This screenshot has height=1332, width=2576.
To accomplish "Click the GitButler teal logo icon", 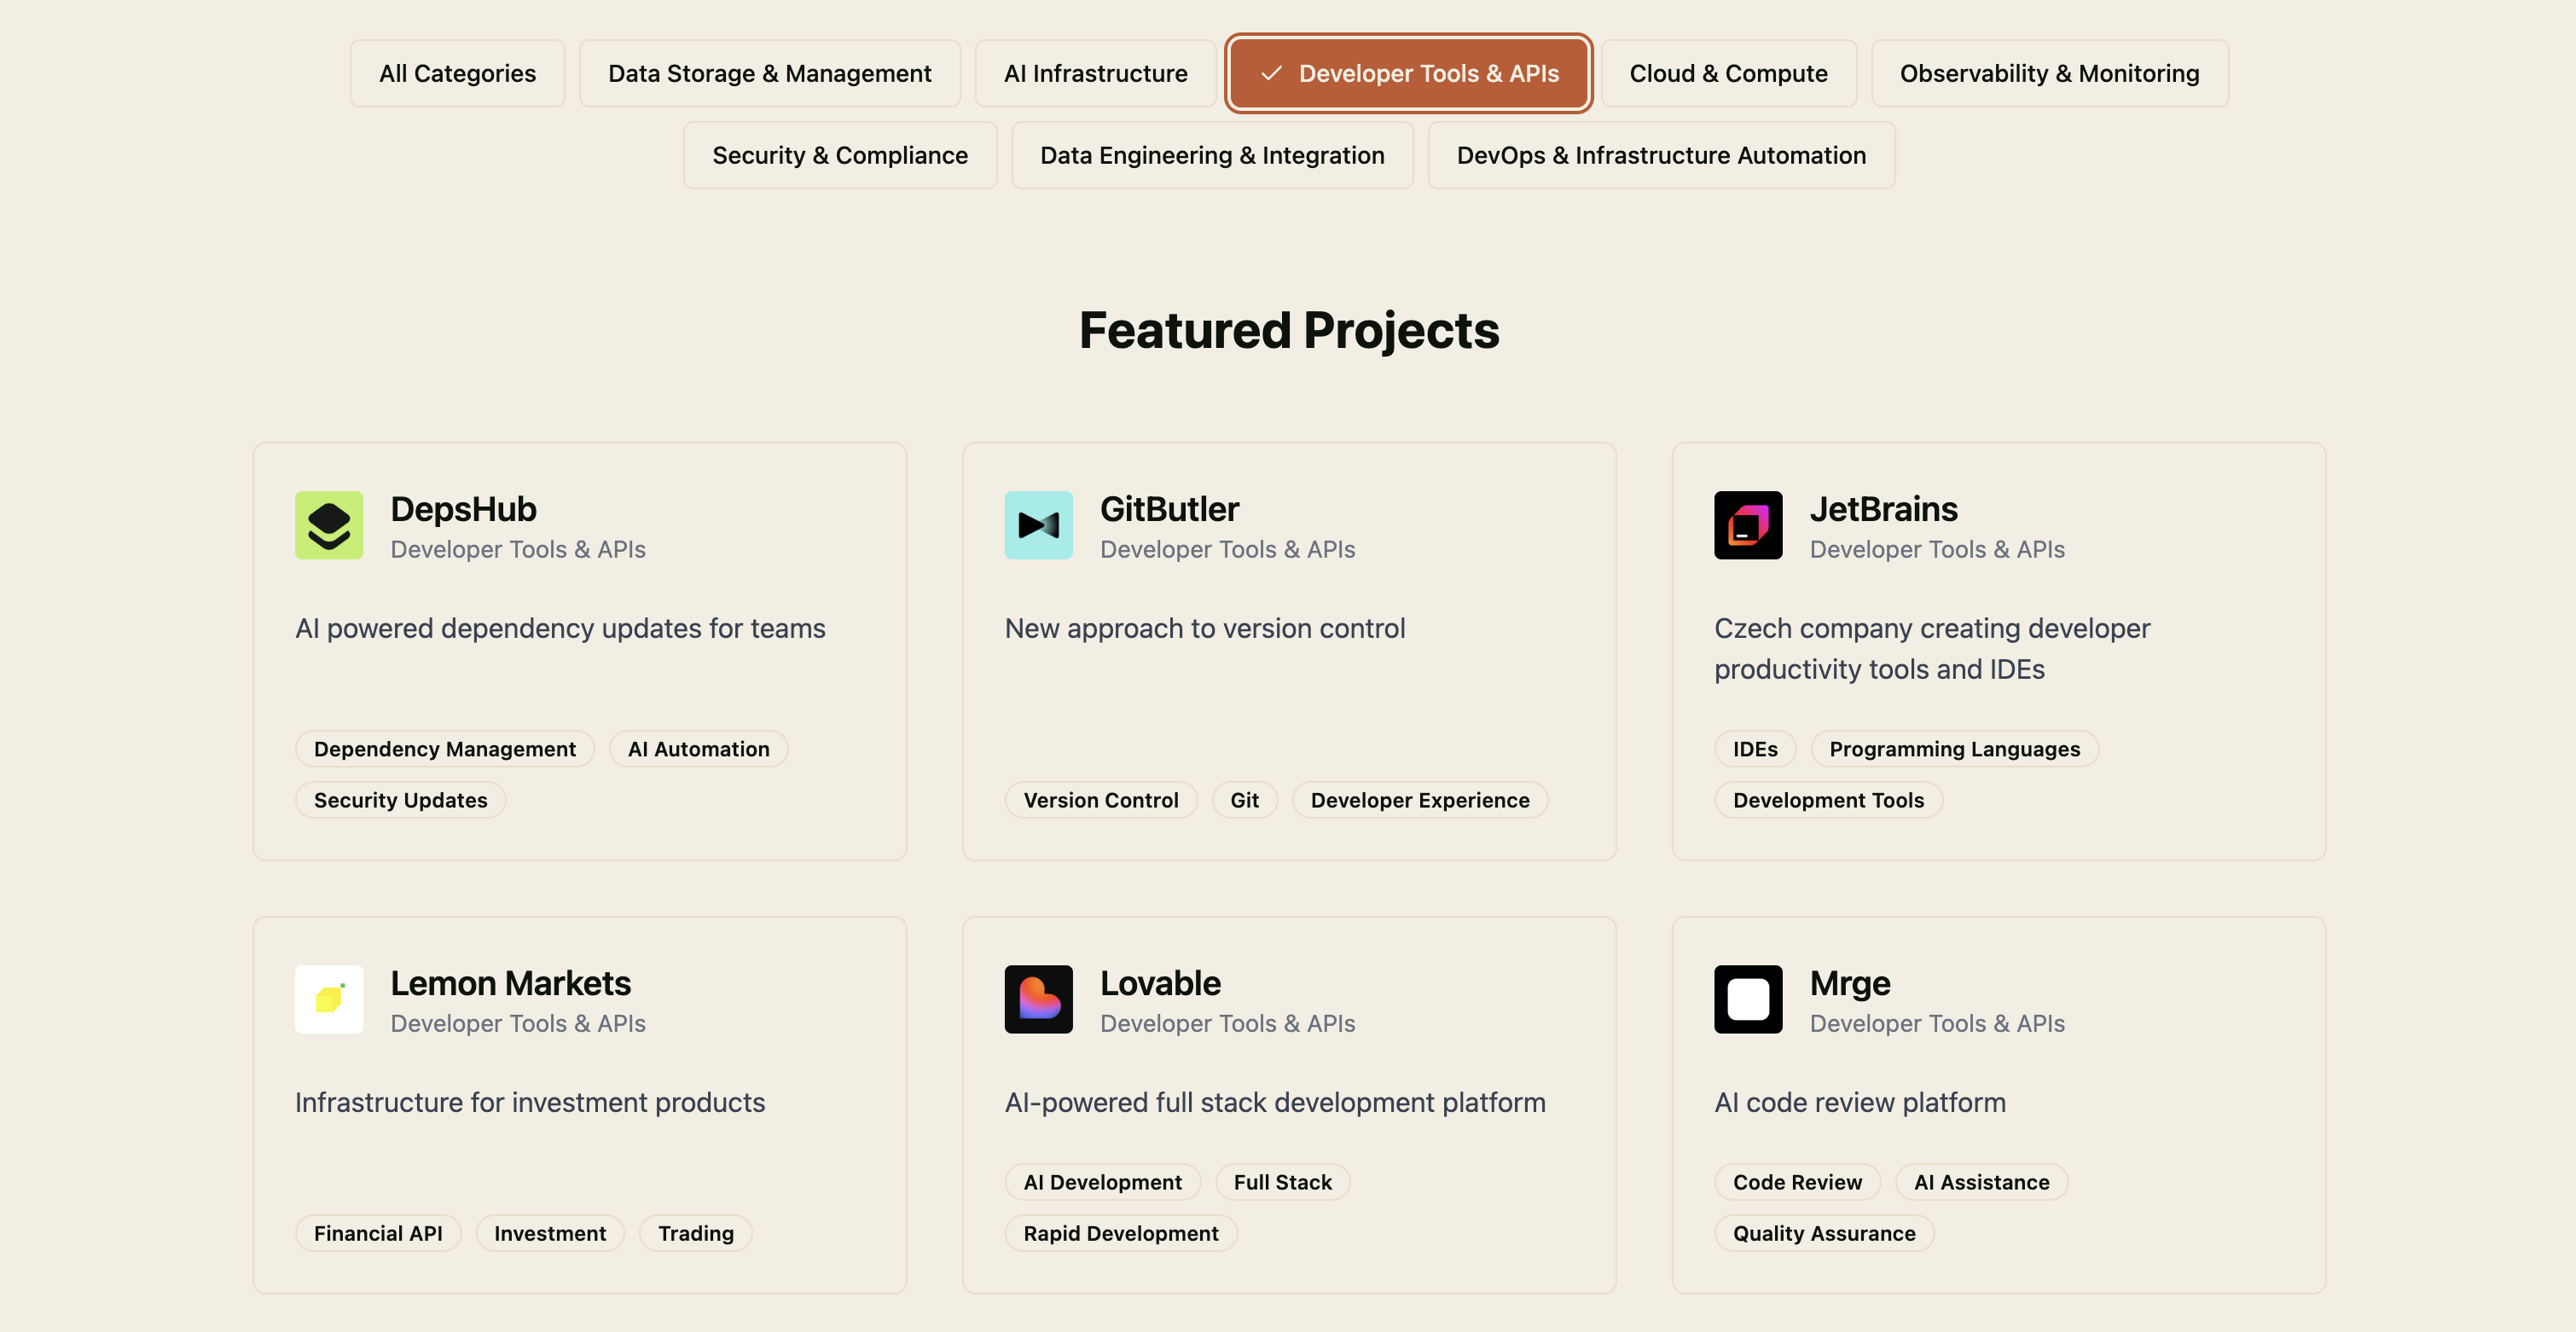I will click(1038, 525).
